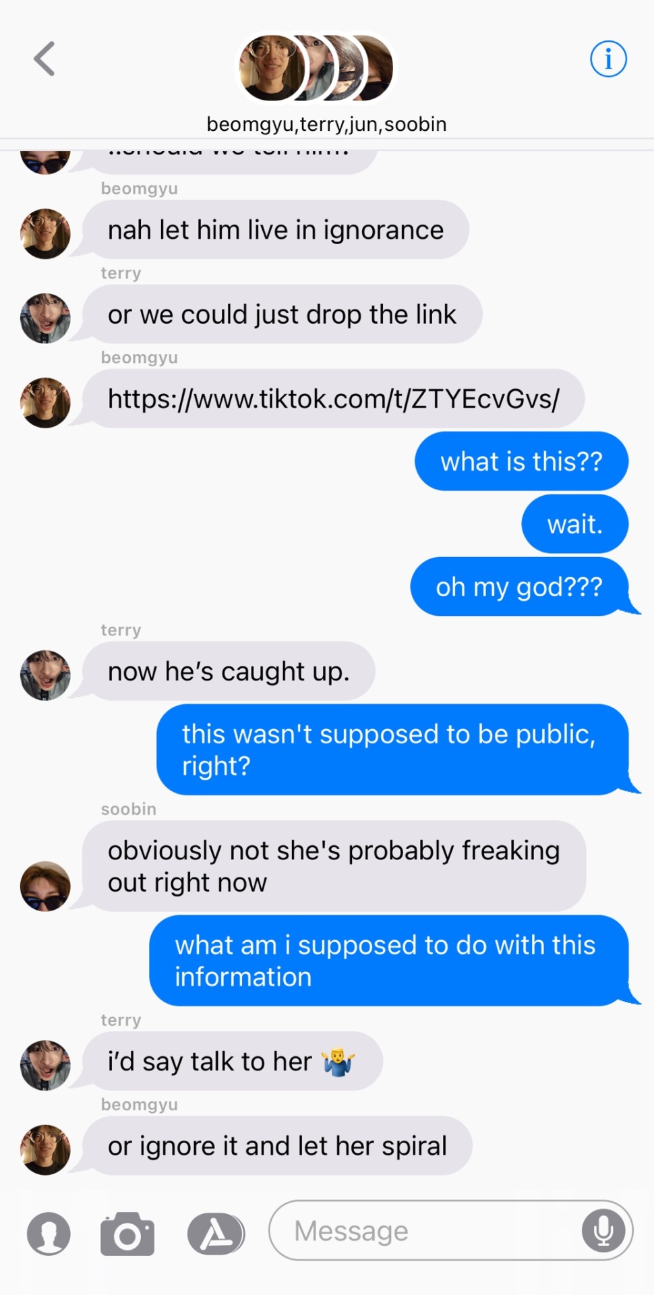
Task: Open the tiktok.com link message
Action: point(334,399)
